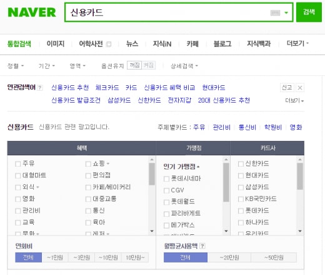Click the help icon beside 월평균사용액
The image size is (325, 275).
point(202,246)
